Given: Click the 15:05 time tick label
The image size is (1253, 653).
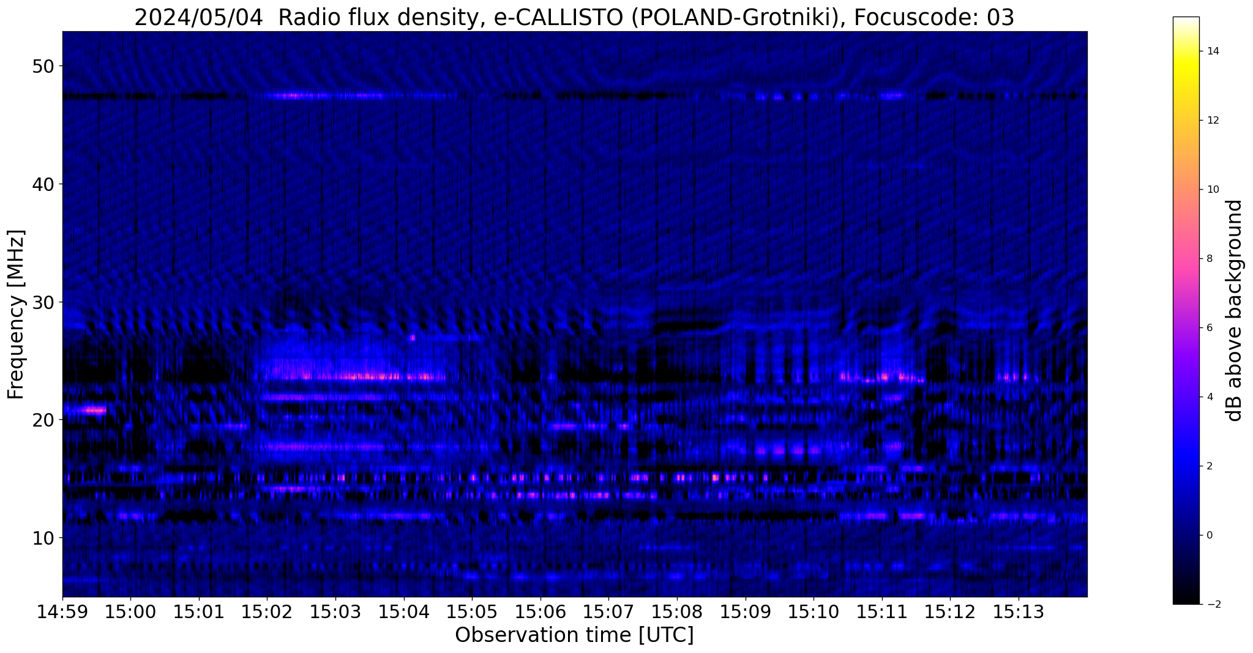Looking at the screenshot, I should (x=472, y=613).
